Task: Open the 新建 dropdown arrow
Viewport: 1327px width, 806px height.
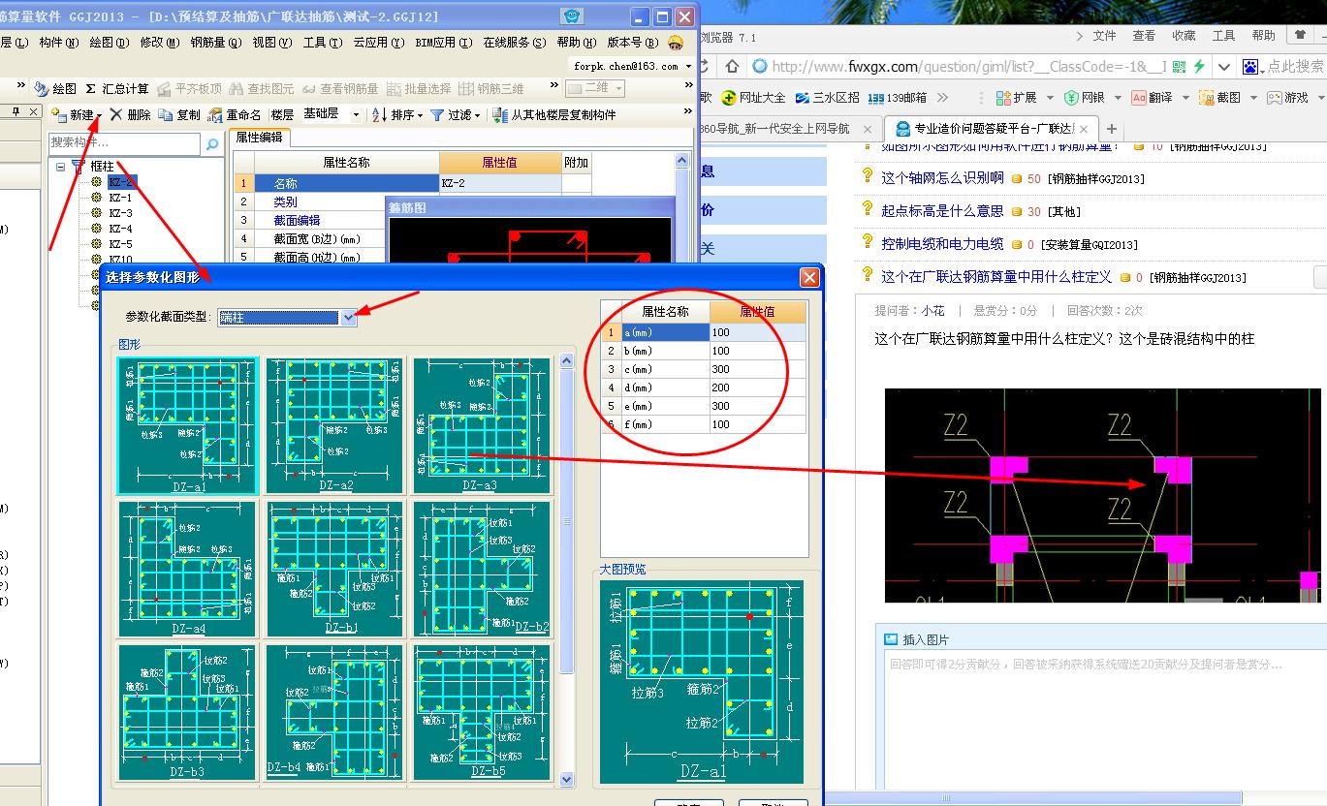Action: [x=99, y=115]
